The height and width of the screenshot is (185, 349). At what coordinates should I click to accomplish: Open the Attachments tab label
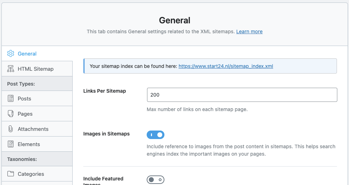(33, 129)
